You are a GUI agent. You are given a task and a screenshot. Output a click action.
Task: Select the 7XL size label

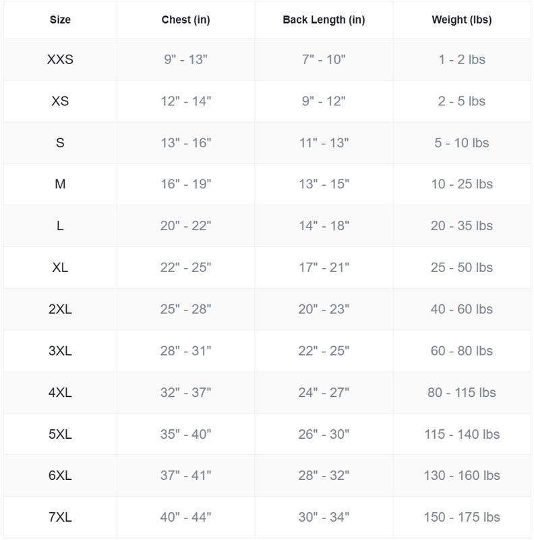[x=60, y=518]
